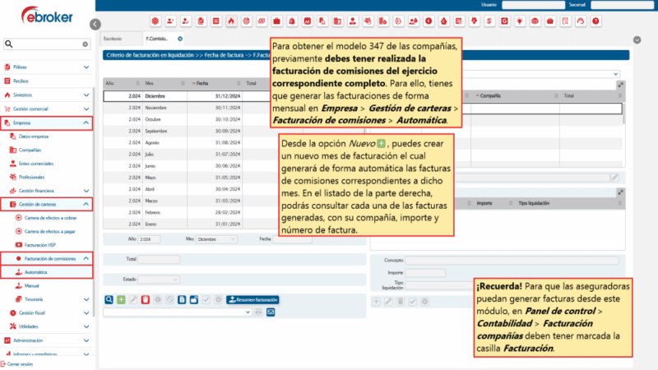
Task: Clear the sidebar search box
Action: click(85, 44)
